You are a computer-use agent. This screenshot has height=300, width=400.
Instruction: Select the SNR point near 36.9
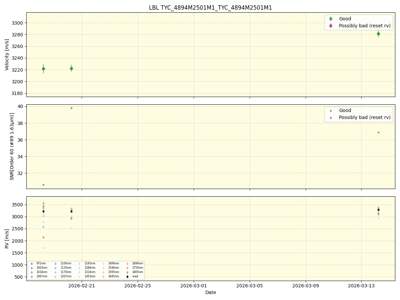tap(378, 132)
